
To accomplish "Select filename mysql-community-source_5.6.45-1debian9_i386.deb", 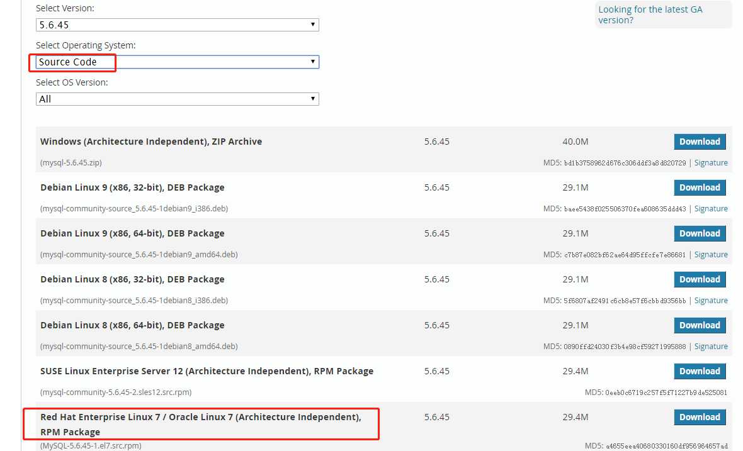I will tap(134, 209).
